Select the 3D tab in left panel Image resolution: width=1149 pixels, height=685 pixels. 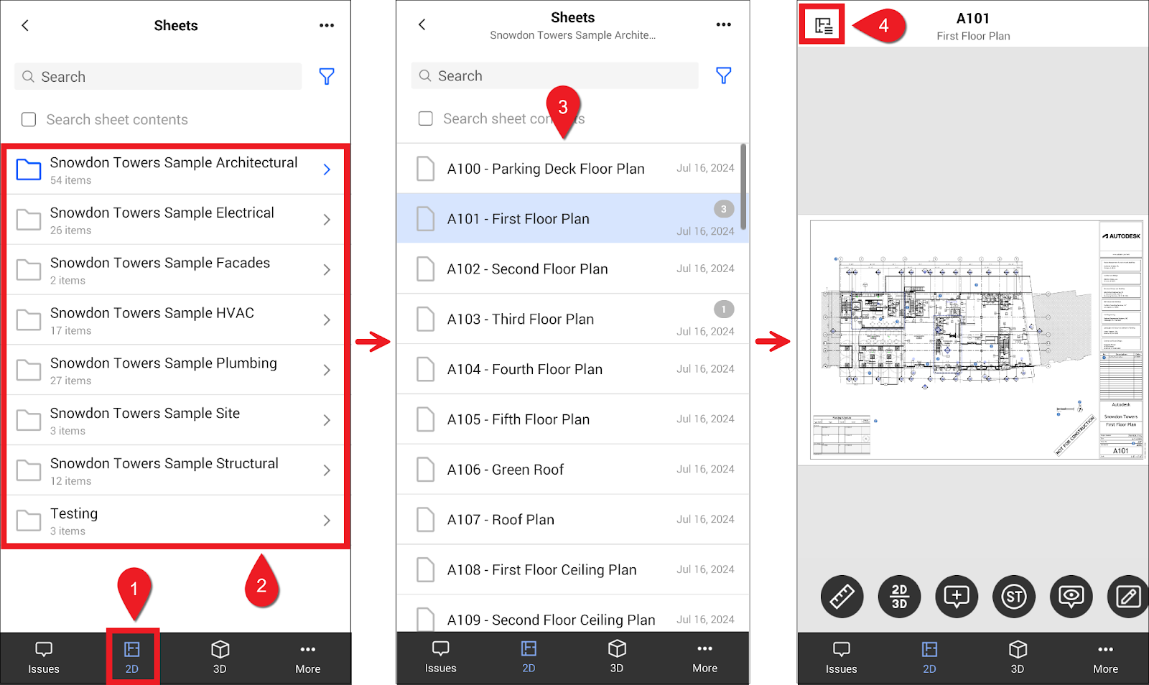[x=220, y=657]
